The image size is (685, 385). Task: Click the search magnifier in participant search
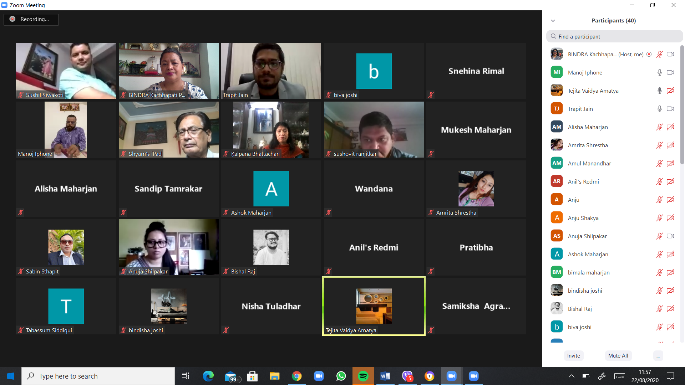[x=553, y=36]
